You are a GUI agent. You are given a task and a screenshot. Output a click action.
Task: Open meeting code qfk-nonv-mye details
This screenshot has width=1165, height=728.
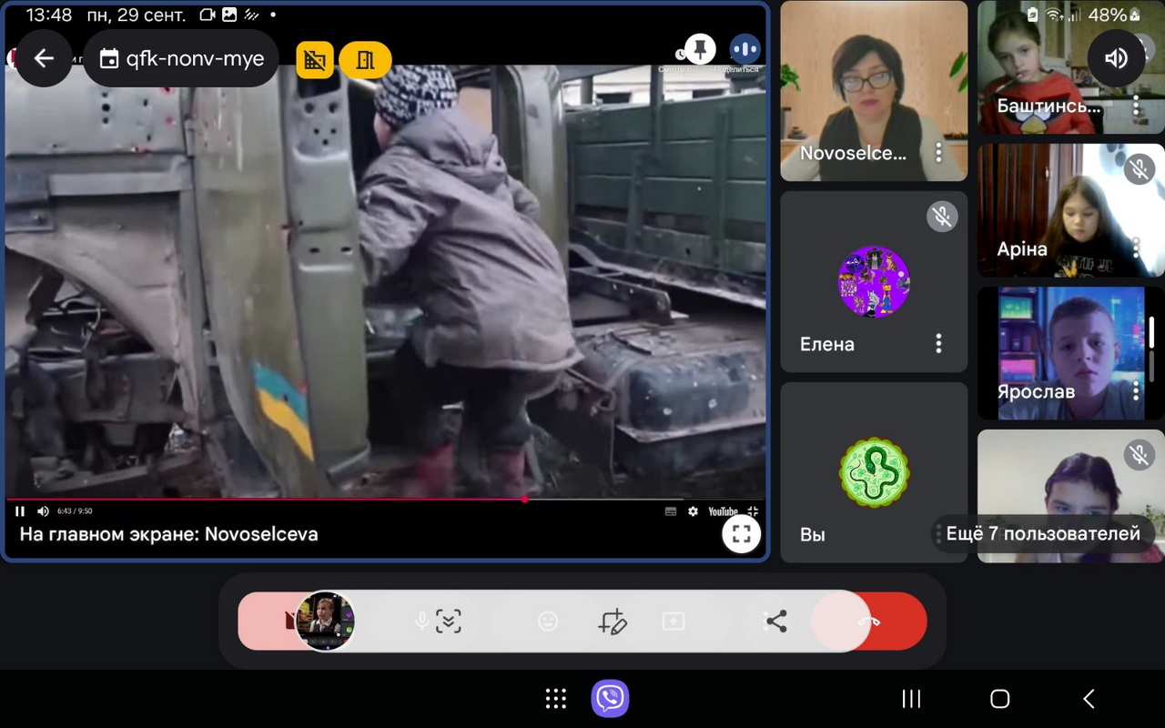point(181,59)
